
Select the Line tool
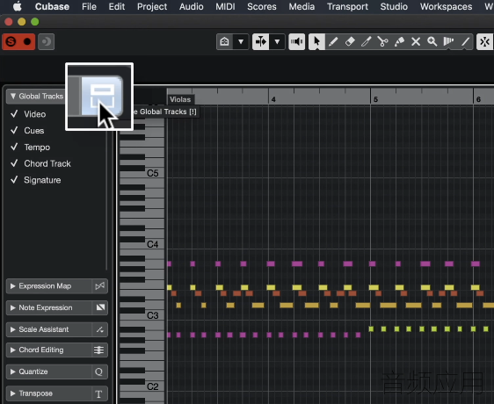pyautogui.click(x=465, y=41)
